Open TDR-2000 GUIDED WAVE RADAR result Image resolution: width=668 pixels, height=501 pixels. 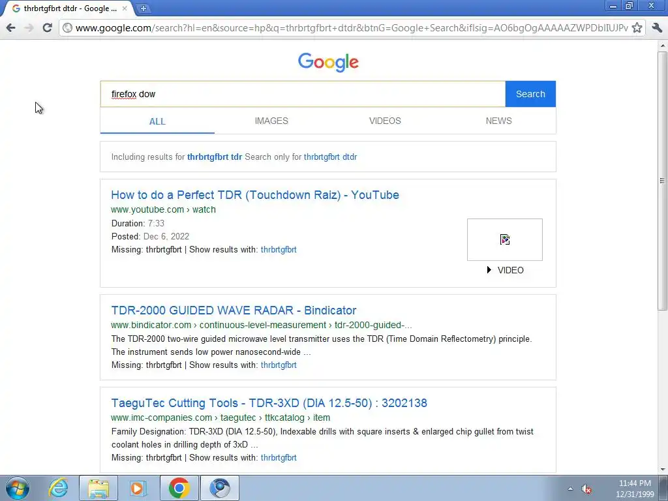[234, 310]
